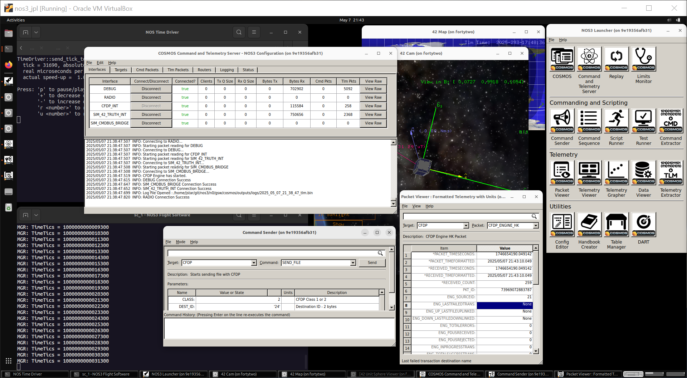Switch to Cmd Packets tab
Viewport: 687px width, 378px height.
(x=147, y=70)
